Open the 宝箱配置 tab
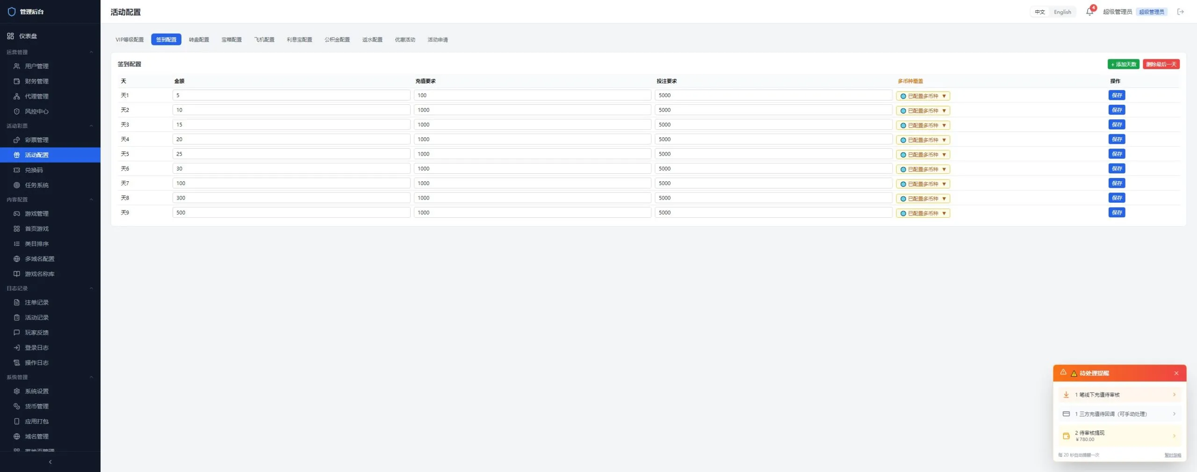This screenshot has height=472, width=1197. 231,40
